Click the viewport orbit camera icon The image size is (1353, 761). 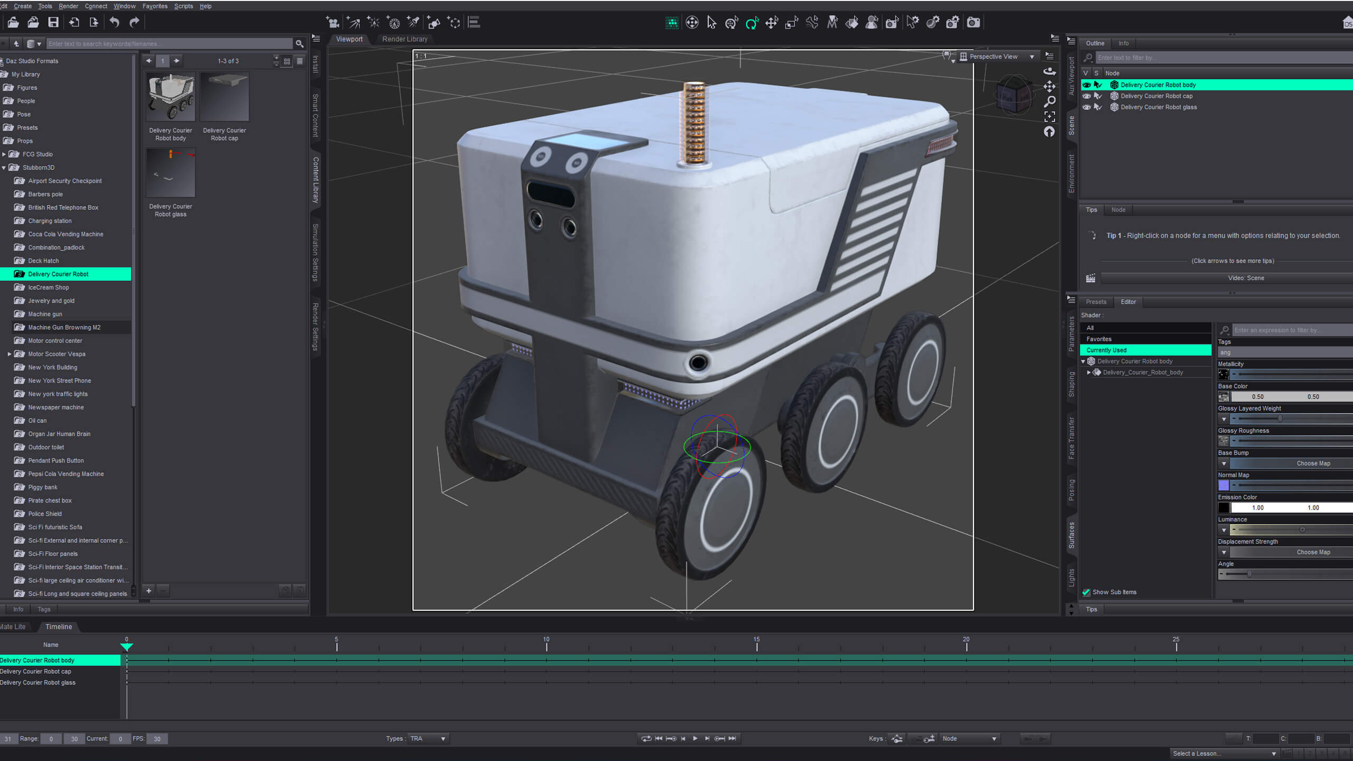1050,71
